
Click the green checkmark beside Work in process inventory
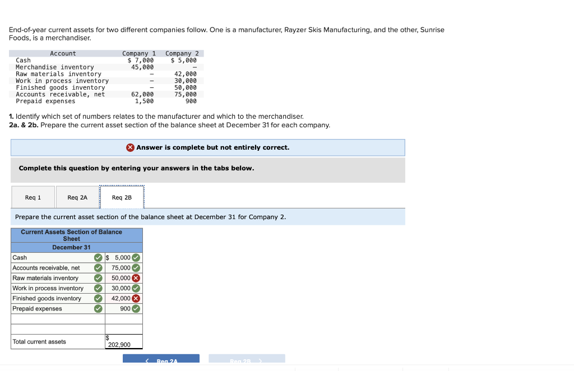pyautogui.click(x=98, y=288)
